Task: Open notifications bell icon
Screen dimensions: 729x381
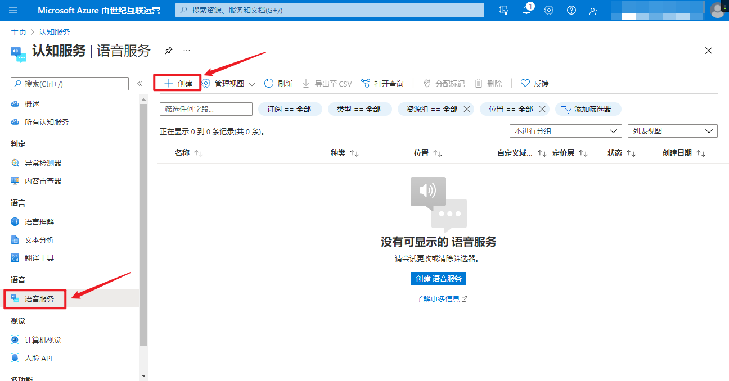Action: click(x=526, y=10)
